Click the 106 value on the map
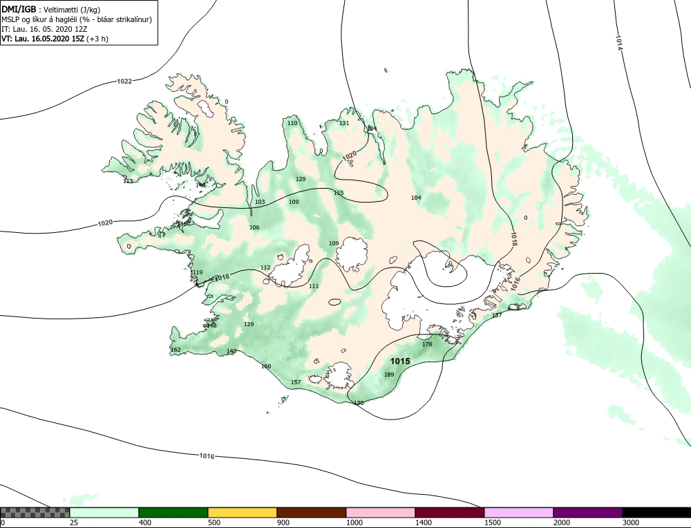This screenshot has width=691, height=528. click(x=254, y=227)
